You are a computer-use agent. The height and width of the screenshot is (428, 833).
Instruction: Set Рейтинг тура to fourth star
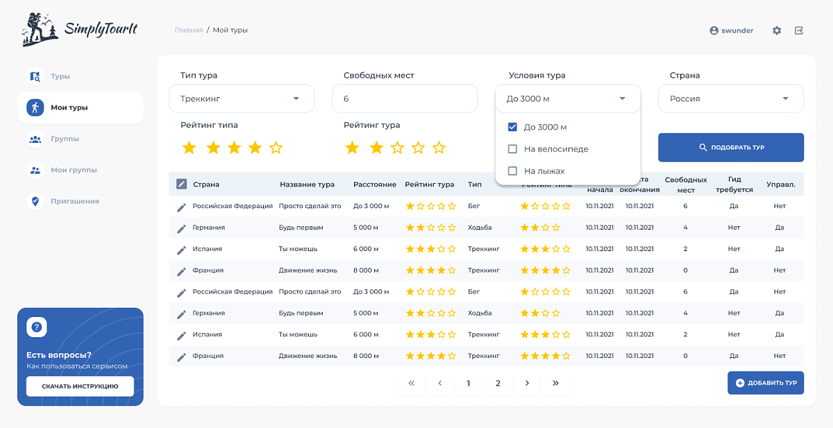[418, 148]
